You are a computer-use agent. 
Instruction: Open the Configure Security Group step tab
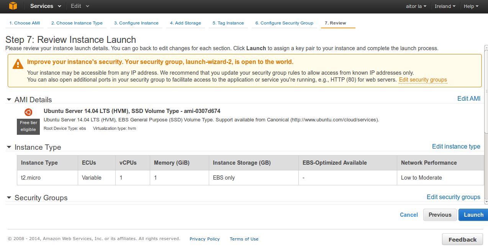click(x=284, y=23)
